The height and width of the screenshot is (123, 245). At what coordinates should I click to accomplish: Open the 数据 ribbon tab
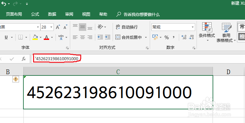coord(52,14)
